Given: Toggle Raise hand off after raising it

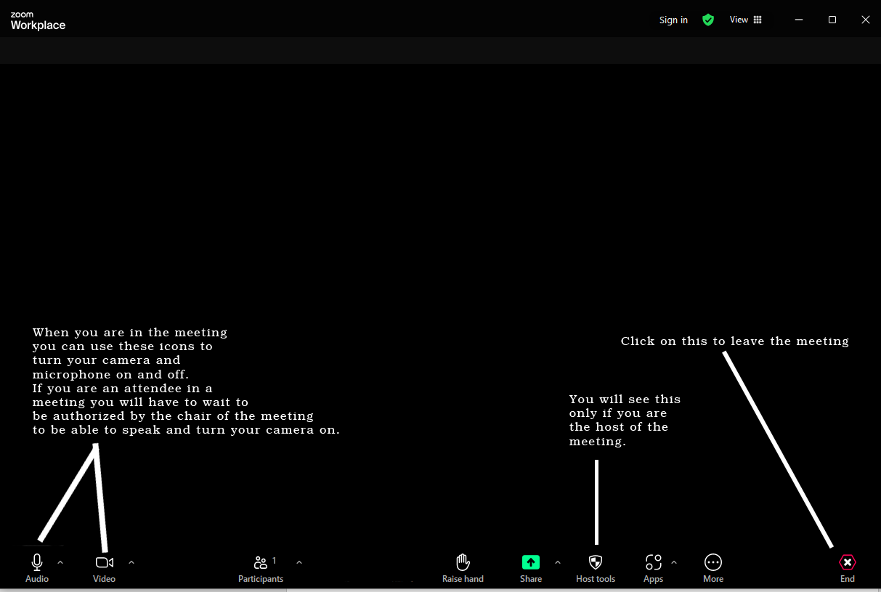Looking at the screenshot, I should [463, 567].
